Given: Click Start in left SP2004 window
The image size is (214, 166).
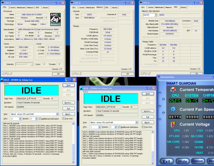Looking at the screenshot, I should (x=69, y=85).
